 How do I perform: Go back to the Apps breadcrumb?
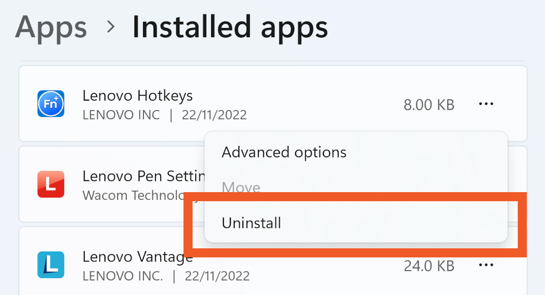[x=51, y=27]
